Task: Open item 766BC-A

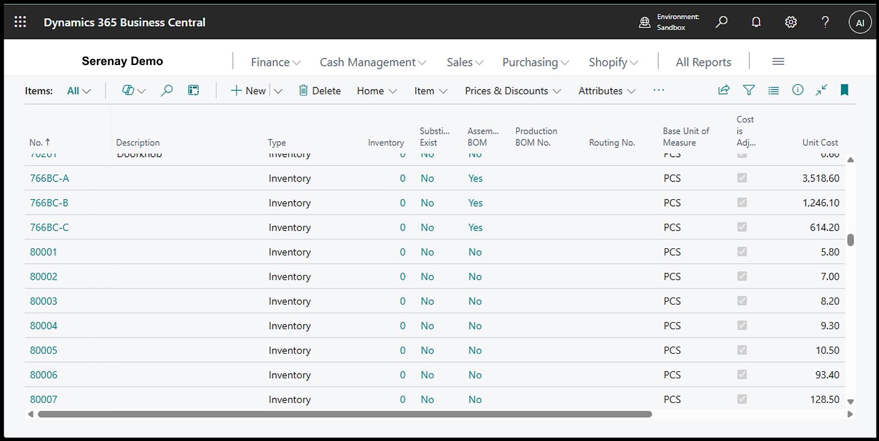Action: click(49, 178)
